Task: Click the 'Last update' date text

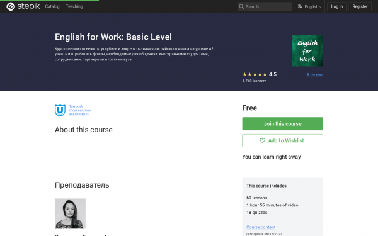Action: coord(264,234)
